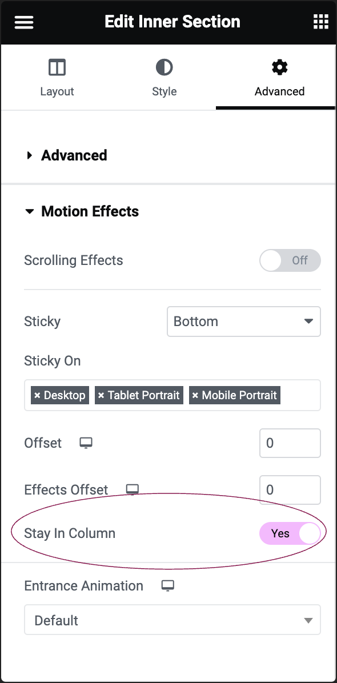Remove the Tablet Portrait tag
This screenshot has height=683, width=337.
click(102, 395)
